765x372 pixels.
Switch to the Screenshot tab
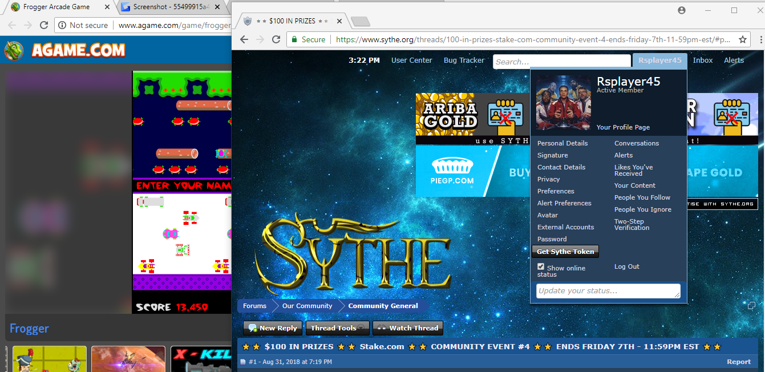171,7
